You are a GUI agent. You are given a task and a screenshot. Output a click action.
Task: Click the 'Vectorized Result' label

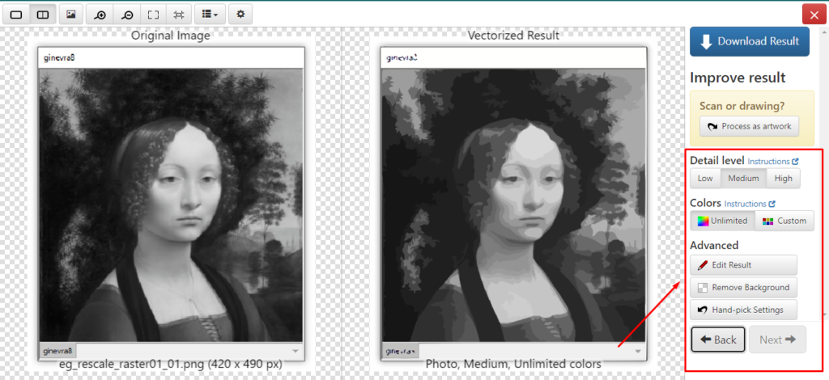click(x=513, y=36)
